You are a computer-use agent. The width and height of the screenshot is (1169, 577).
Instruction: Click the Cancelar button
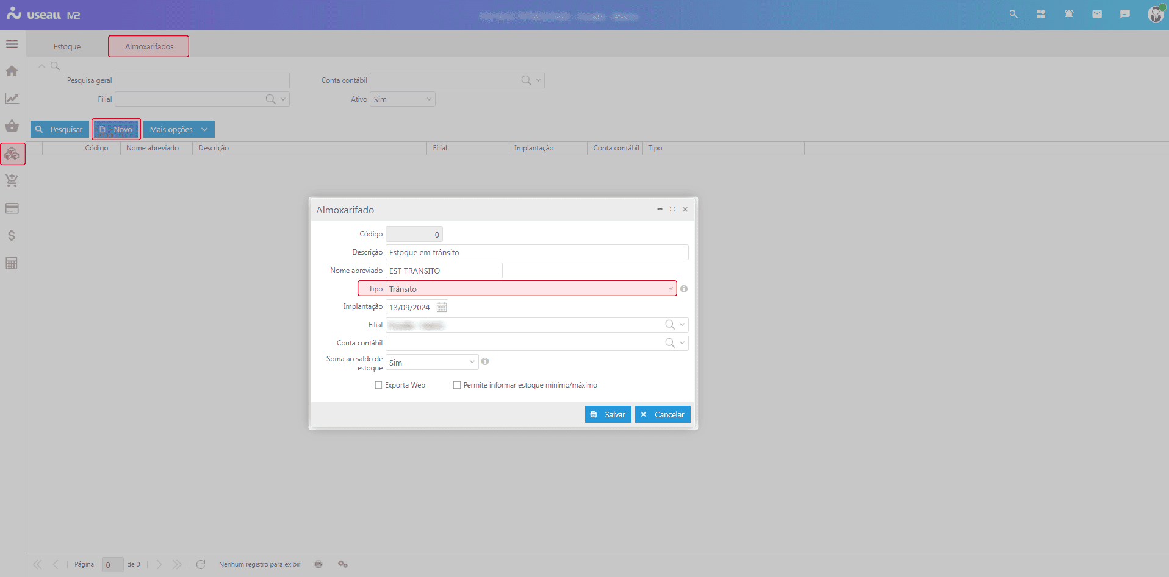663,414
